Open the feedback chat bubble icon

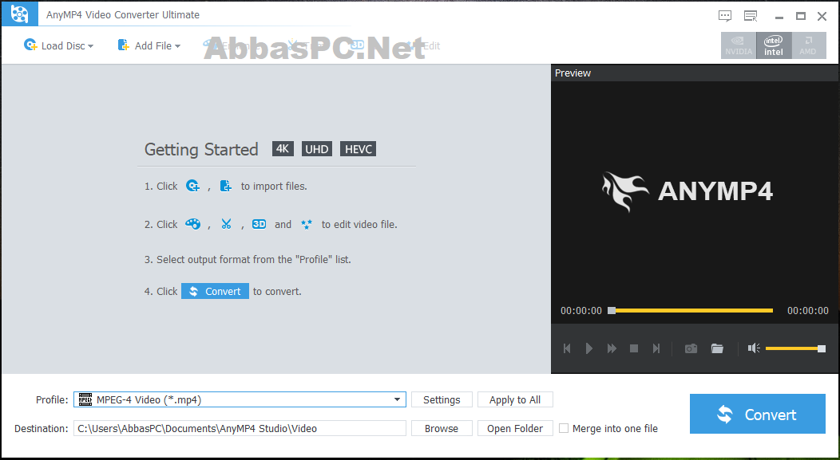(x=725, y=16)
